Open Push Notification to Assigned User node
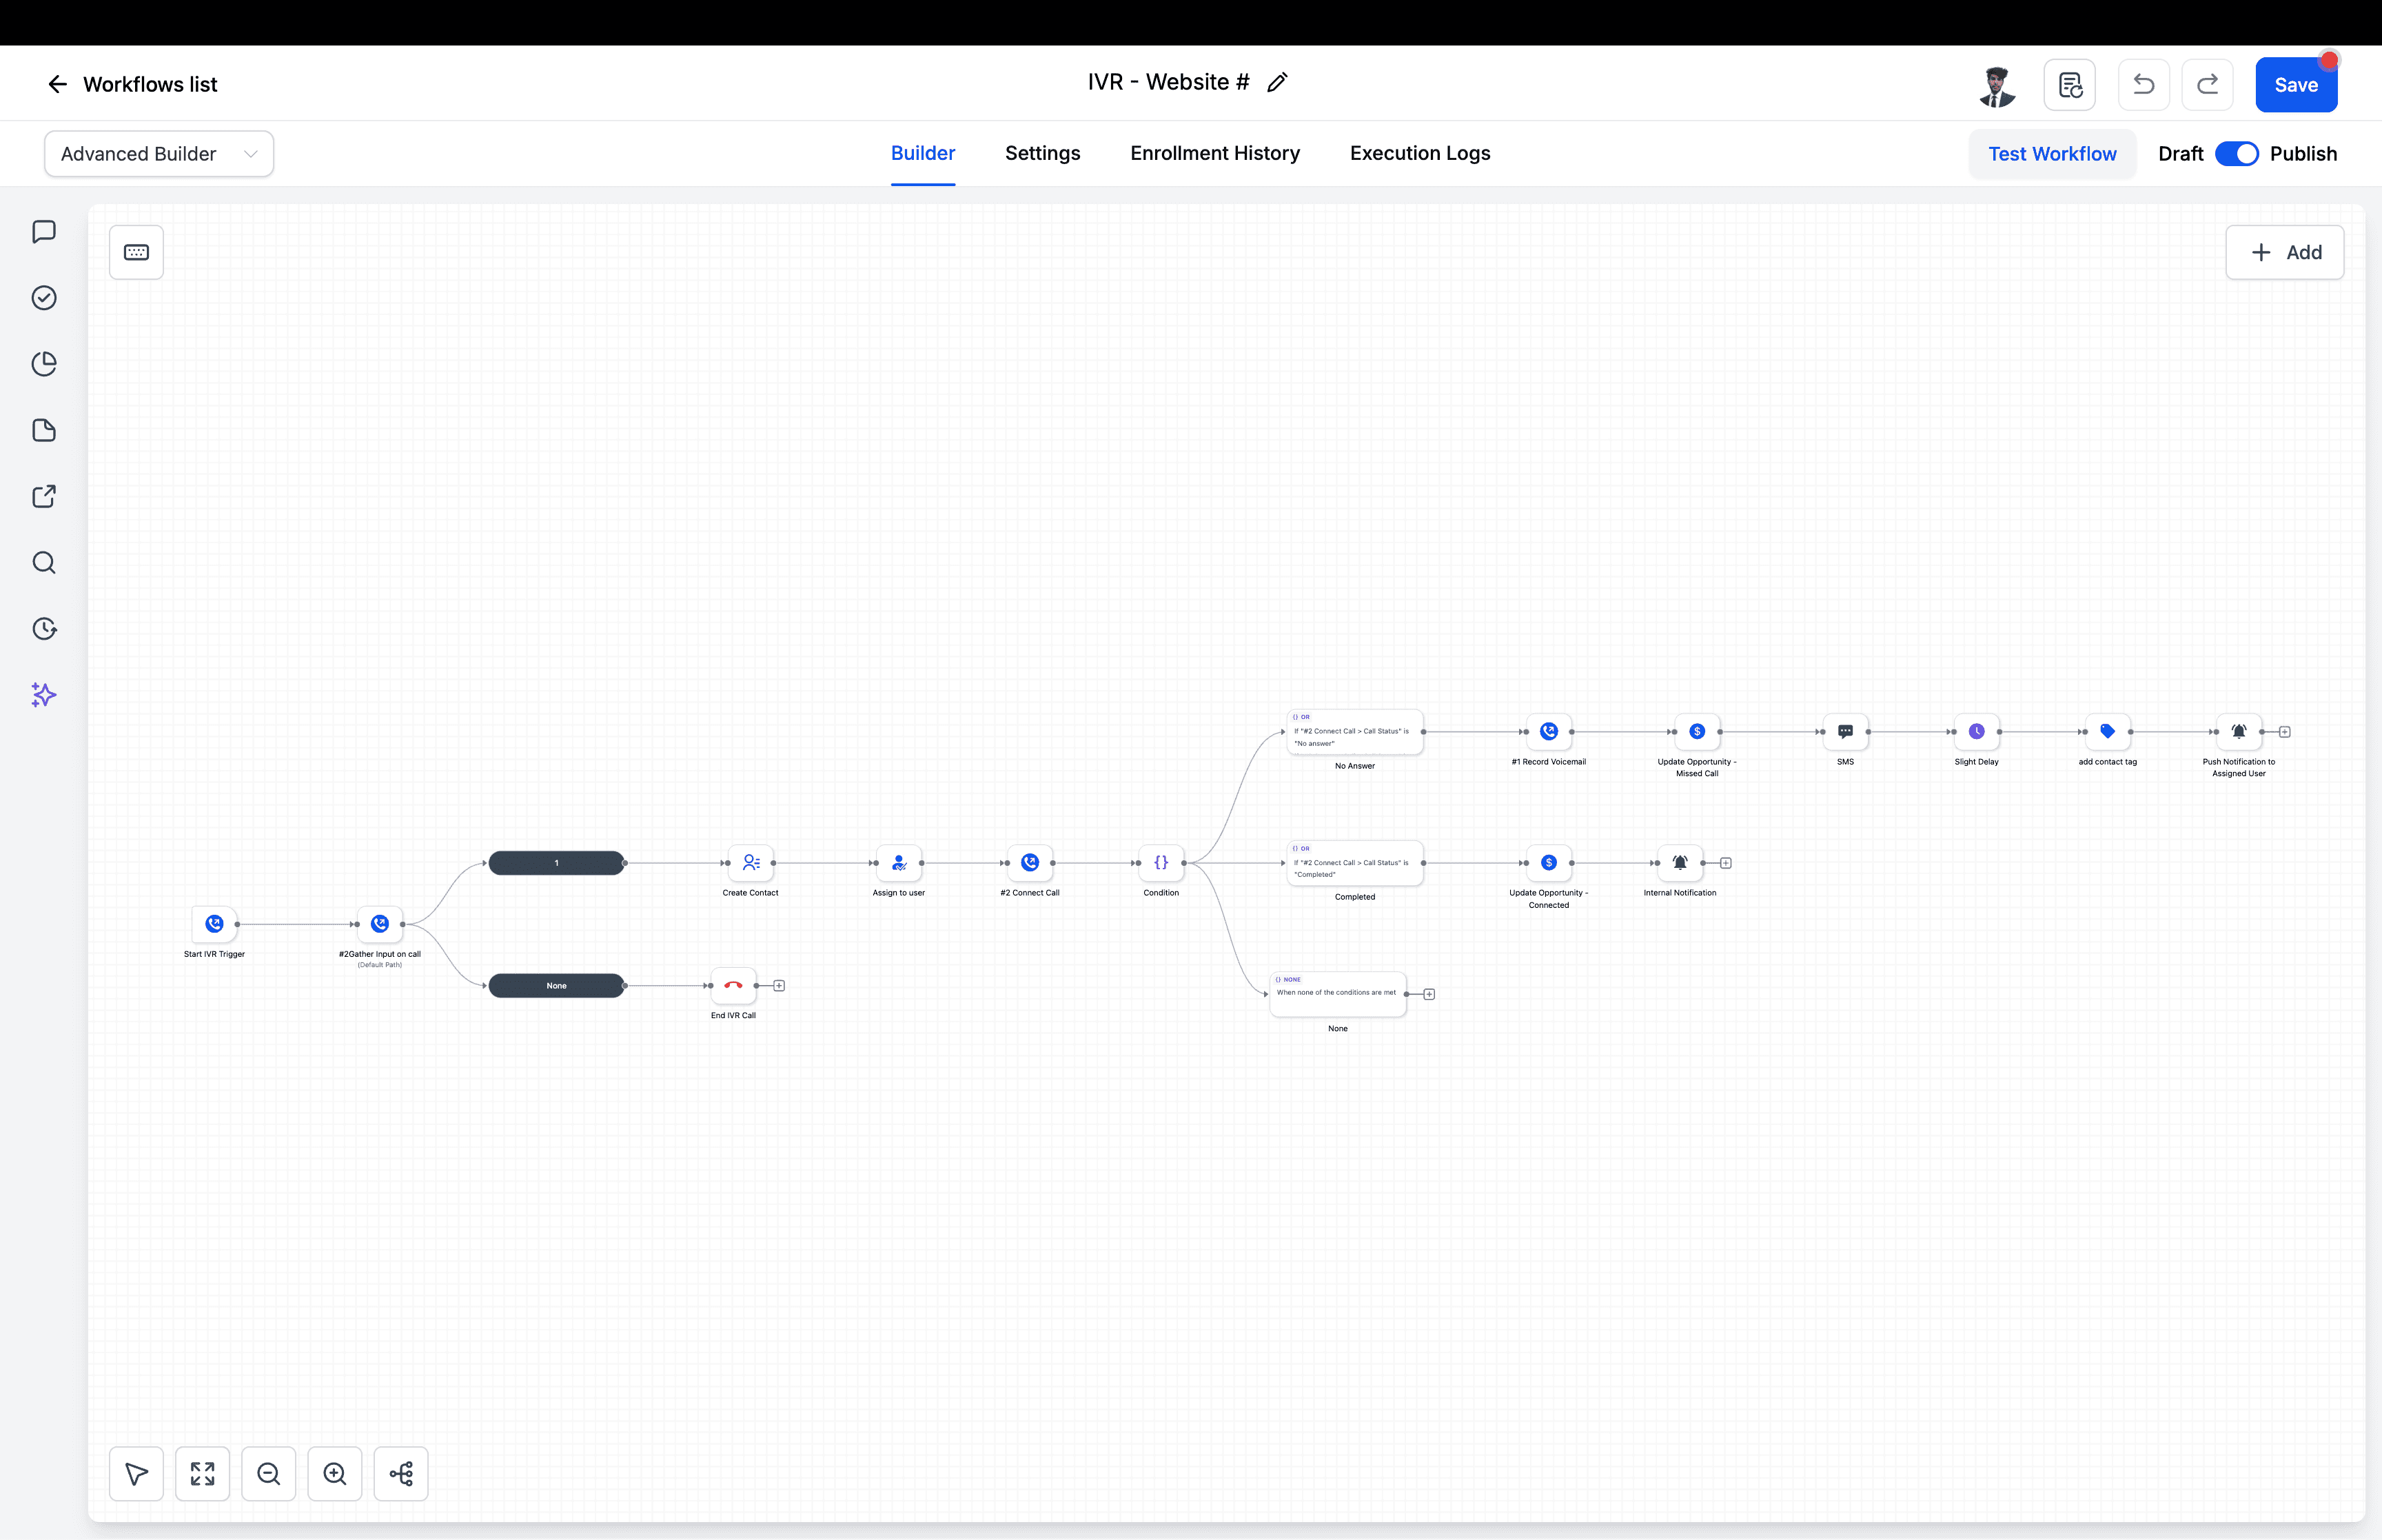 (2239, 732)
